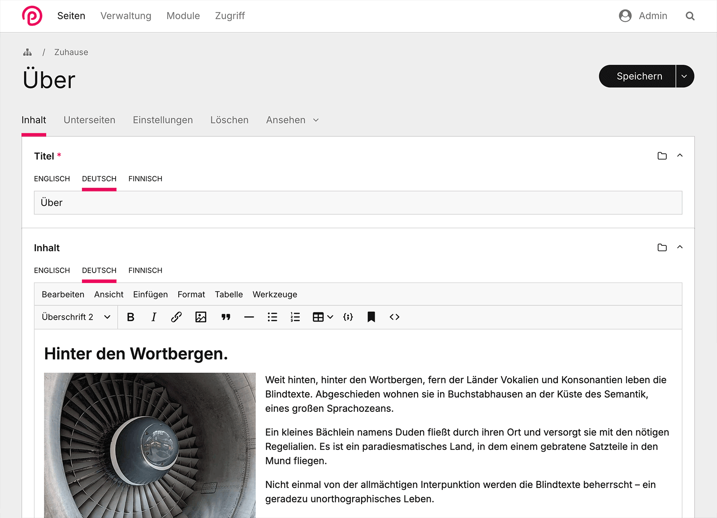
Task: Open the search magnifier icon
Action: (690, 16)
